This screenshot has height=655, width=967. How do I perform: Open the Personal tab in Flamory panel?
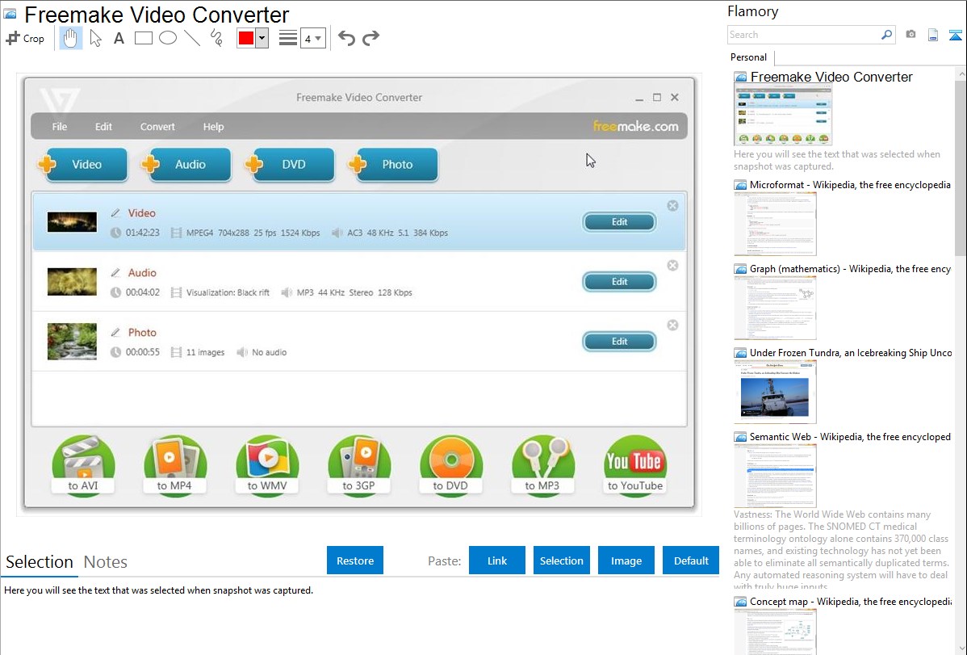coord(749,57)
